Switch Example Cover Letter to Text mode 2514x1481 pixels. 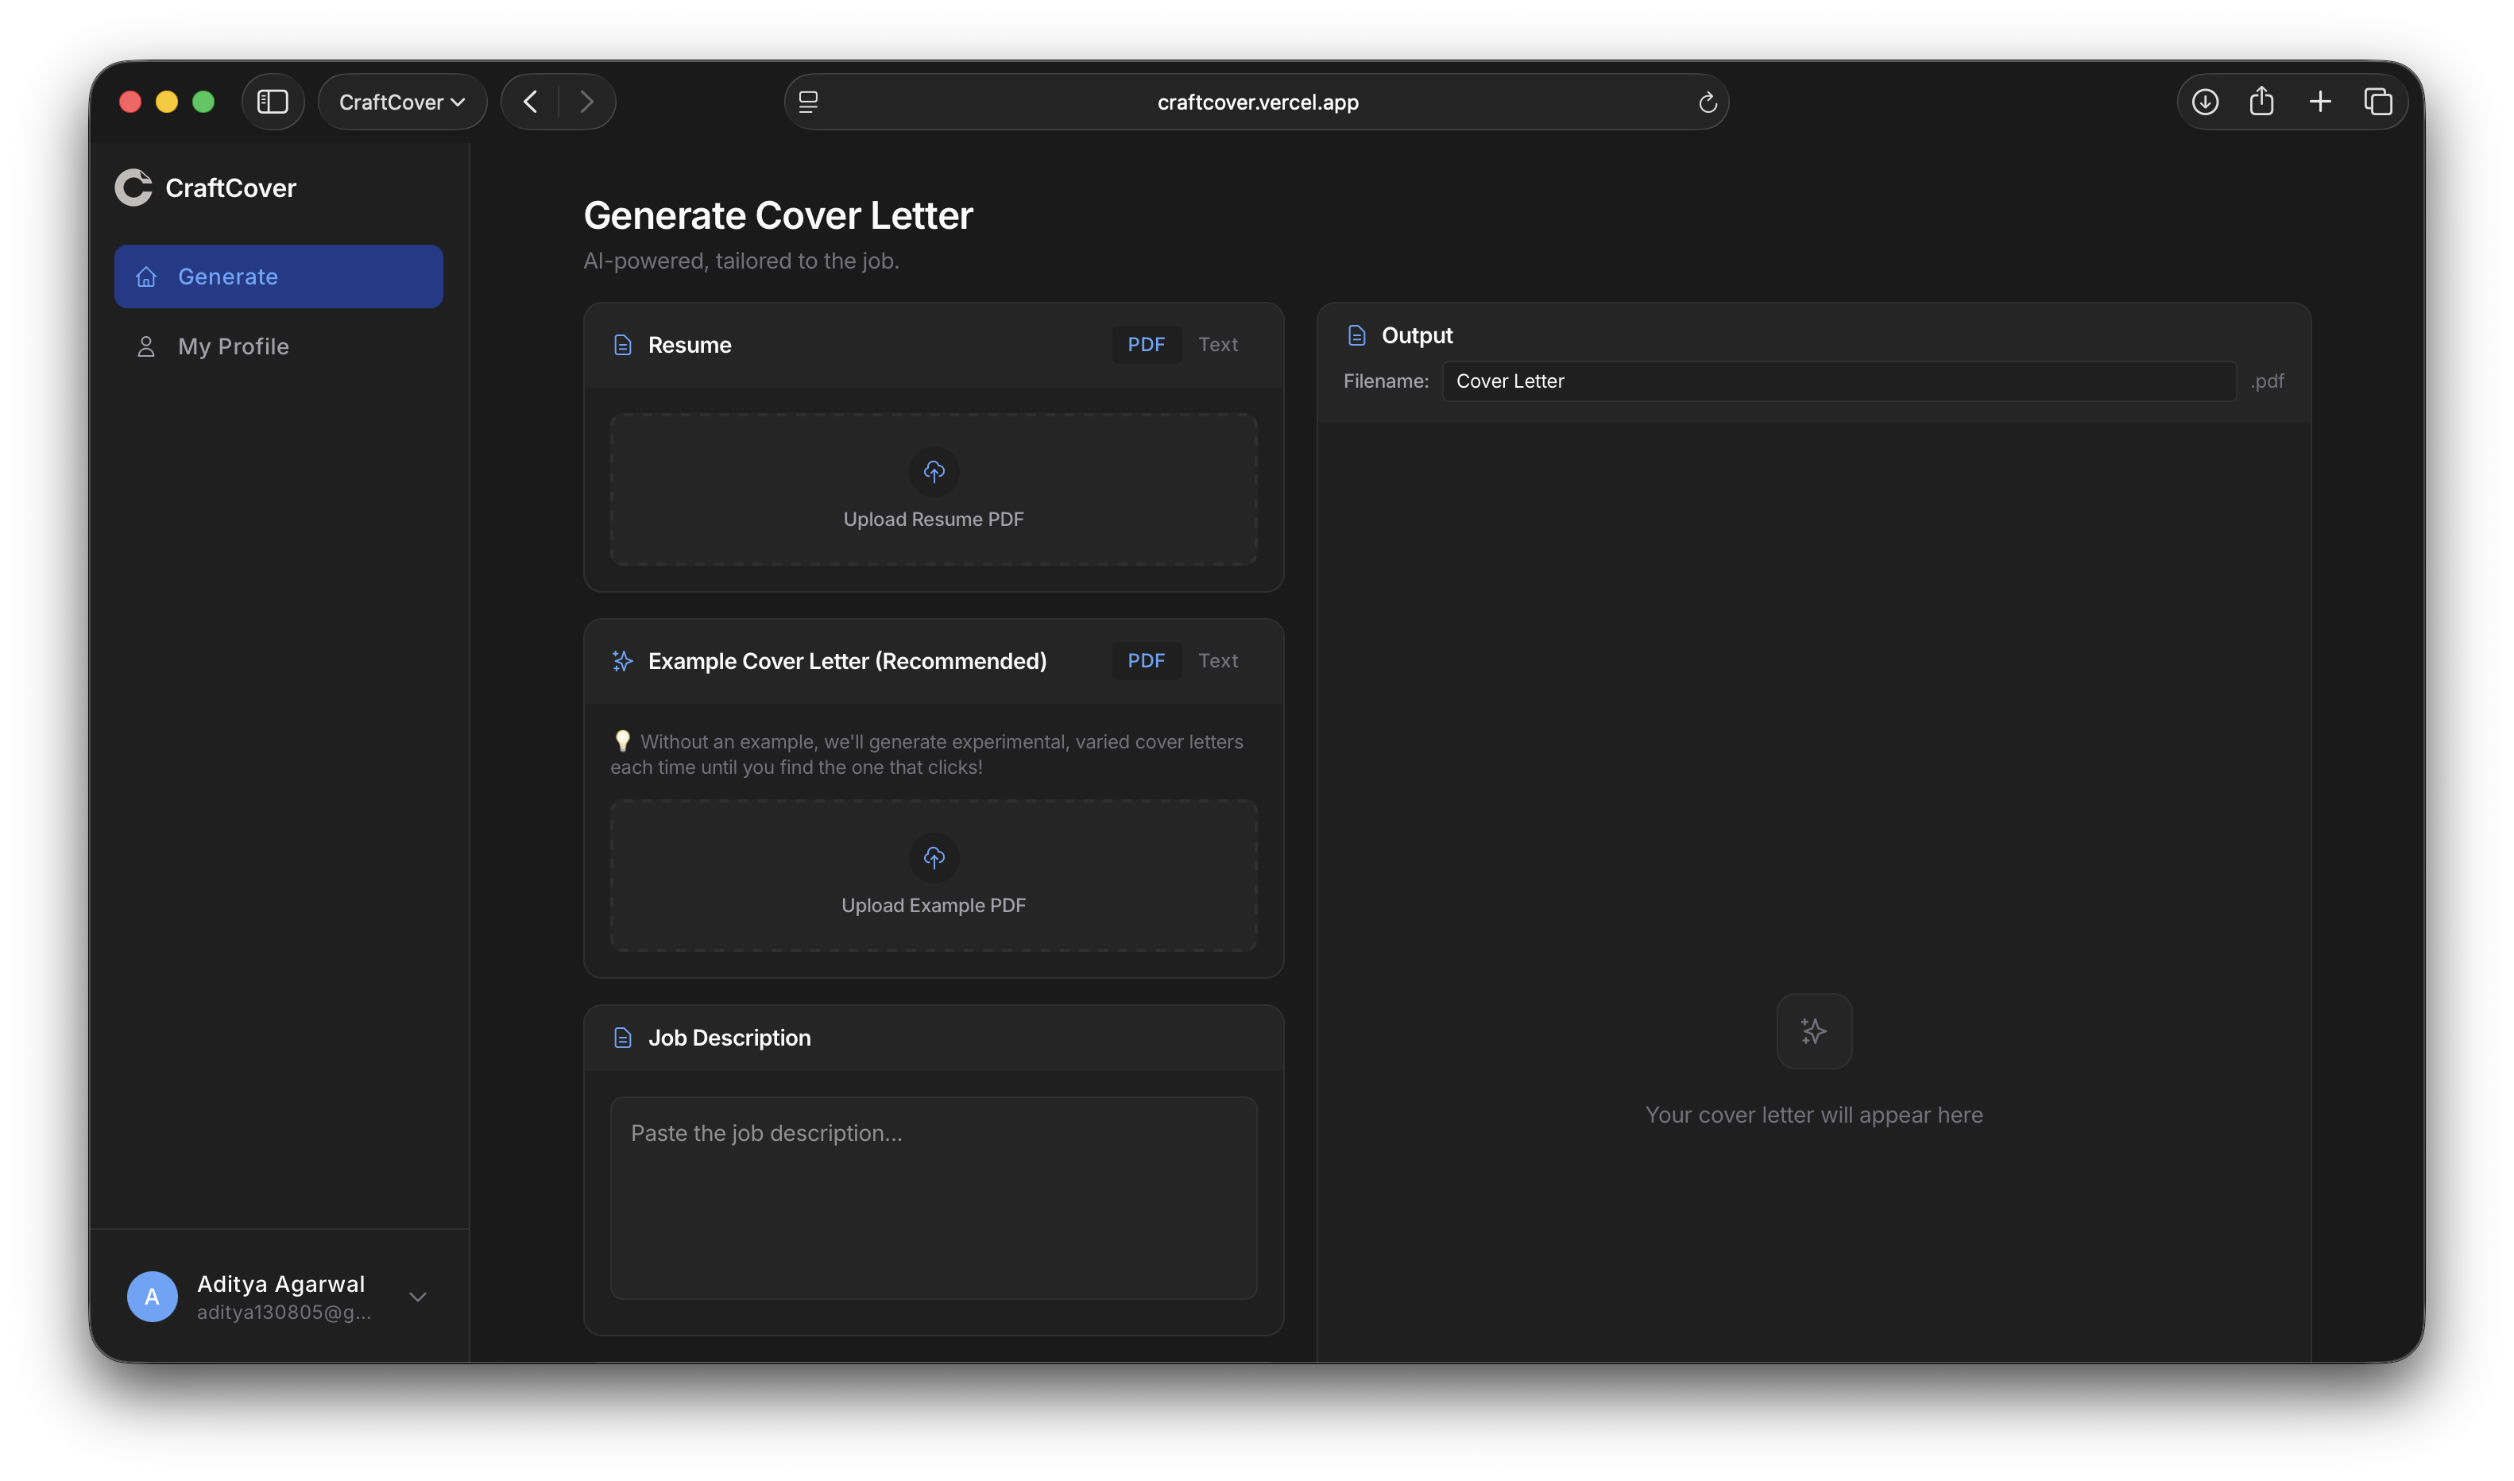click(x=1217, y=661)
